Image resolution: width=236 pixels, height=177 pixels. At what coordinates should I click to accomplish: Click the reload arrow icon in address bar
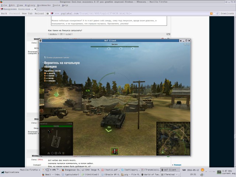[x=217, y=14]
